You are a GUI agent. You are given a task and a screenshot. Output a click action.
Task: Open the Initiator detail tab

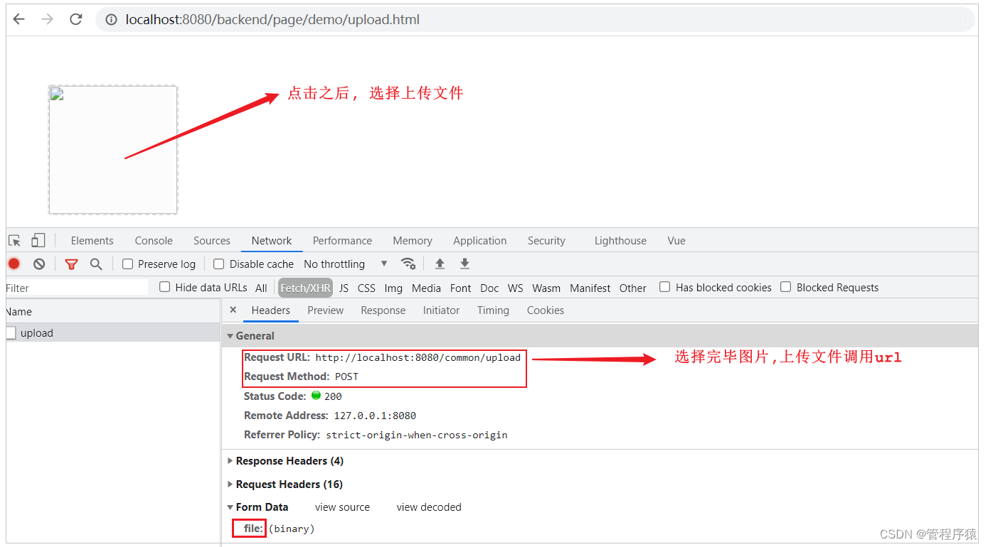click(x=442, y=310)
